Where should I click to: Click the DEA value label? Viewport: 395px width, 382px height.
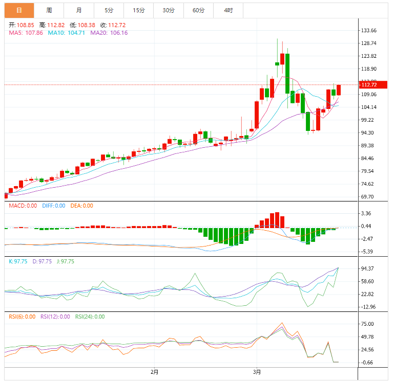[x=81, y=206]
